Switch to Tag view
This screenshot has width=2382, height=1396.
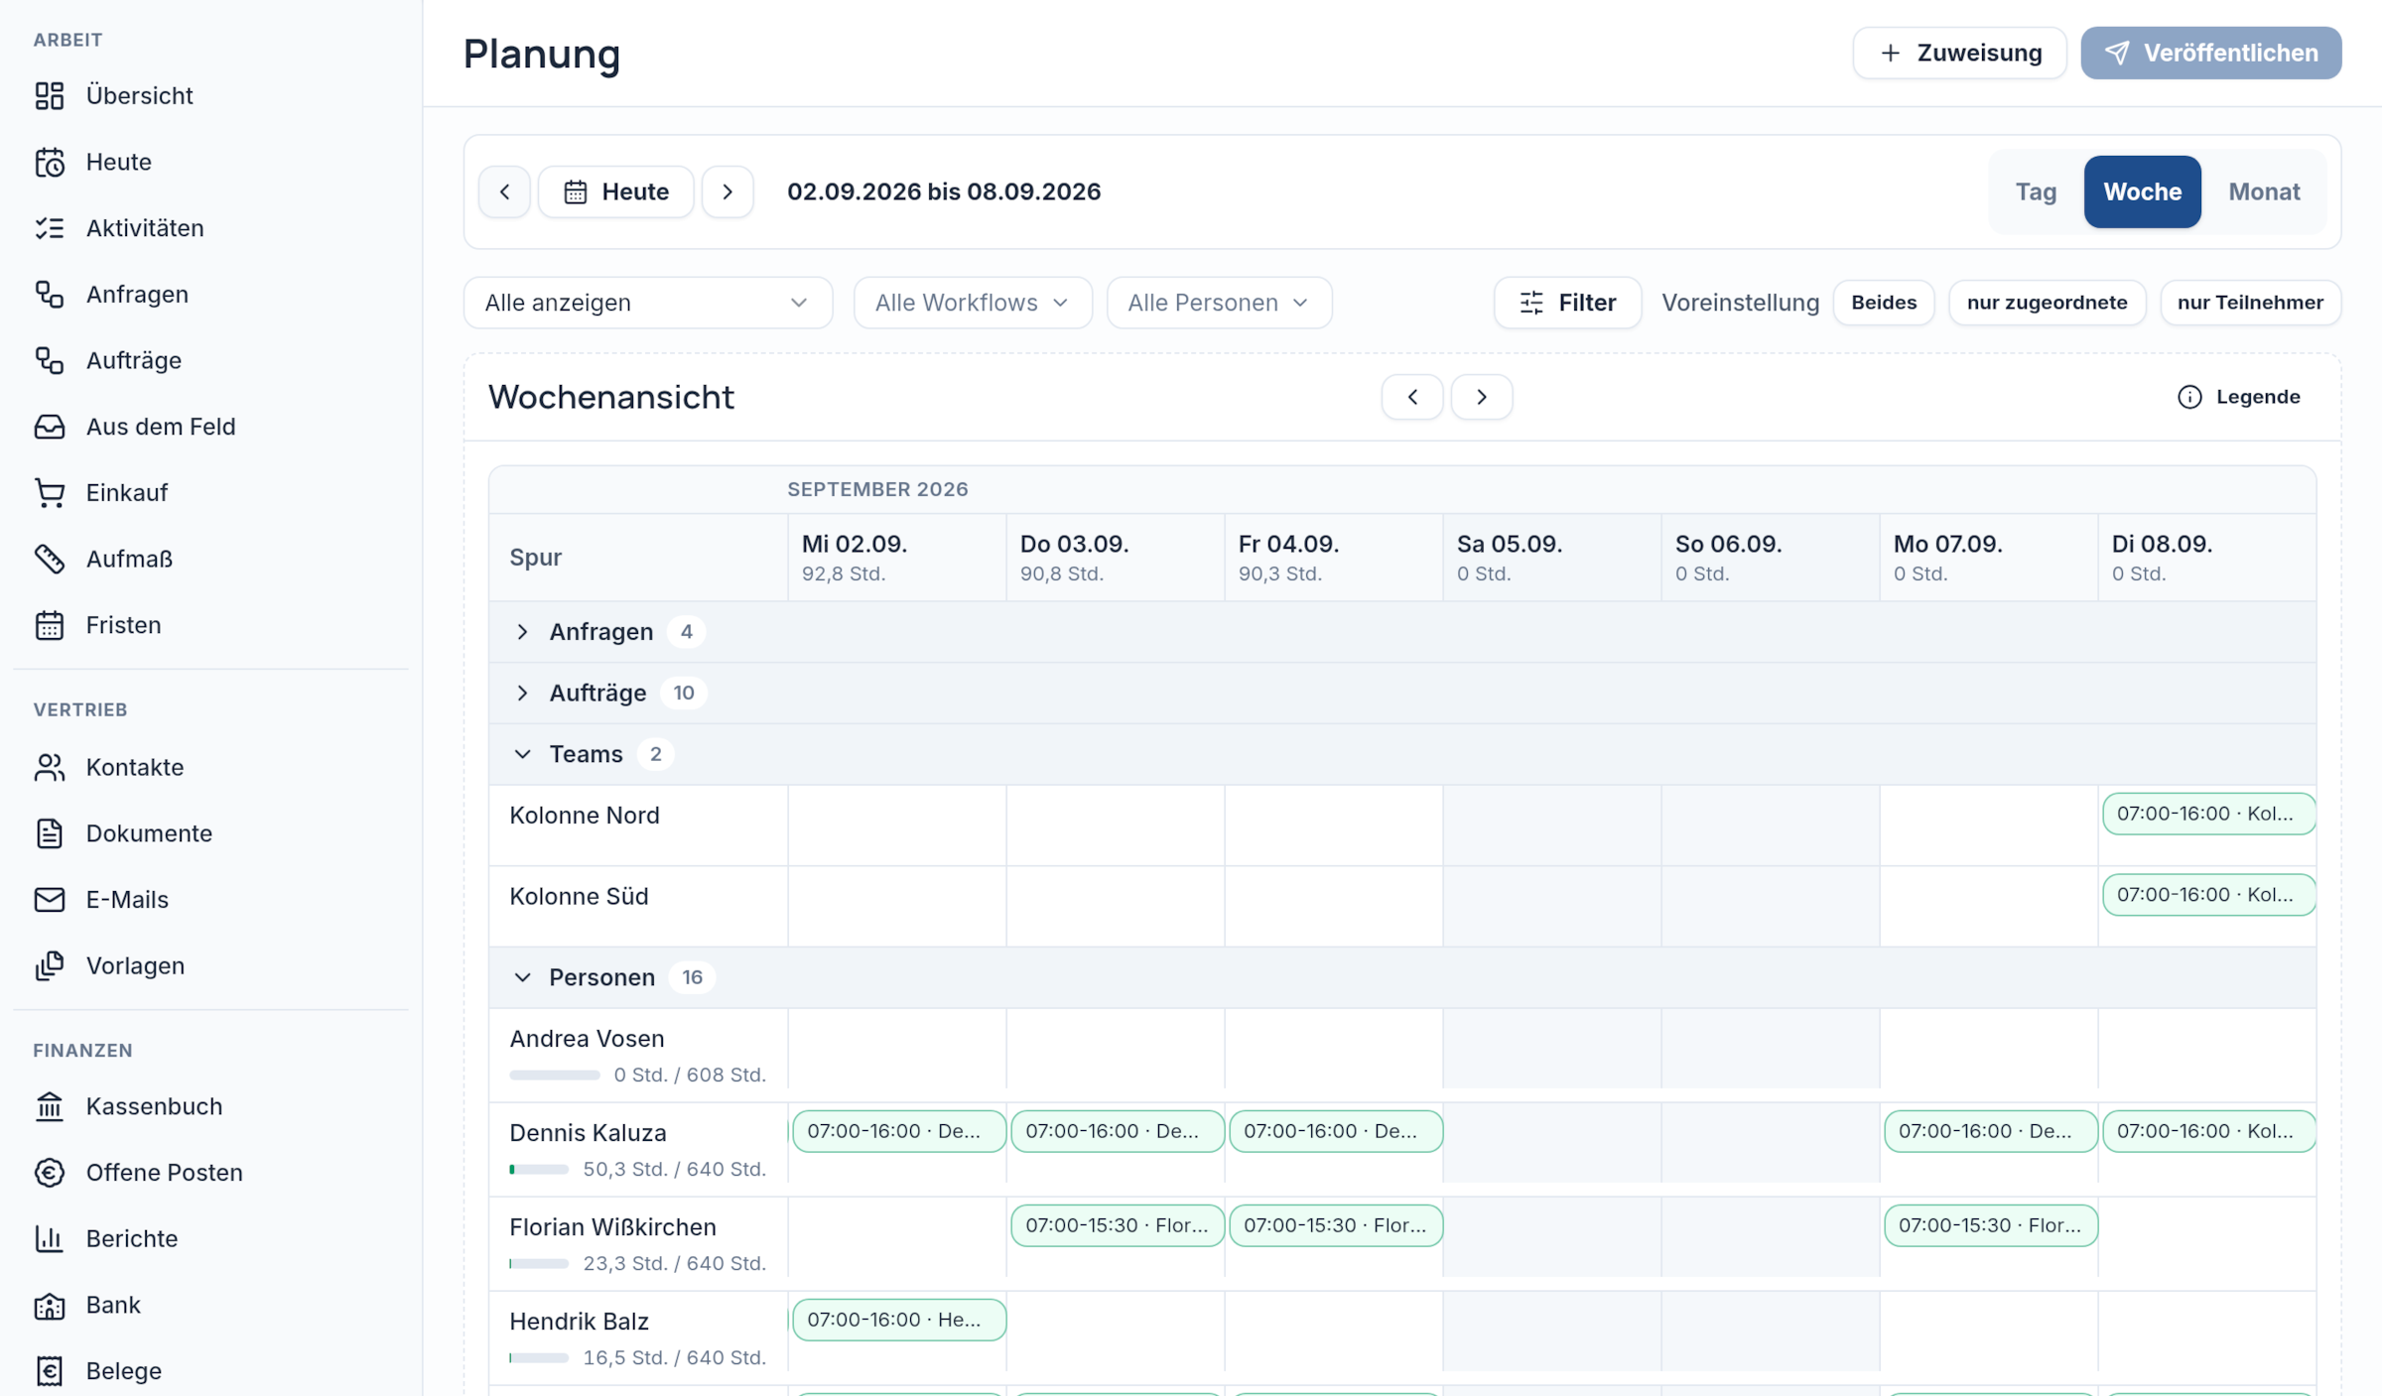click(2036, 191)
